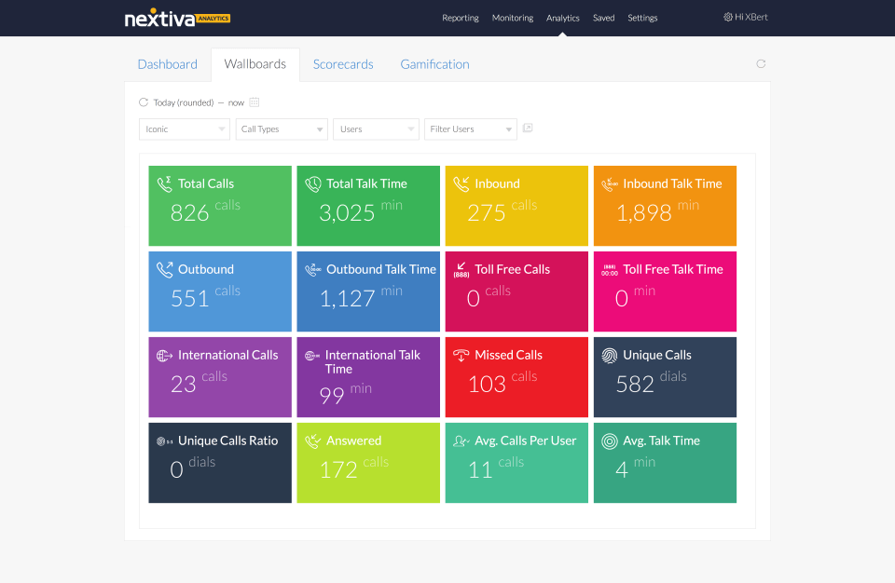Screen dimensions: 895x583
Task: Click the Nextiva Analytics logo
Action: click(x=177, y=18)
